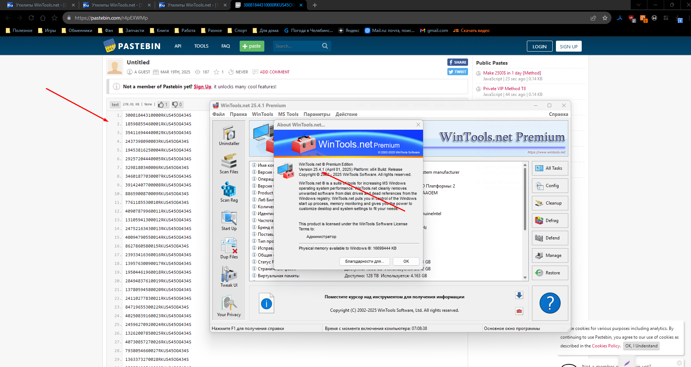Open the Start Up manager
The width and height of the screenshot is (691, 367).
coord(229,221)
